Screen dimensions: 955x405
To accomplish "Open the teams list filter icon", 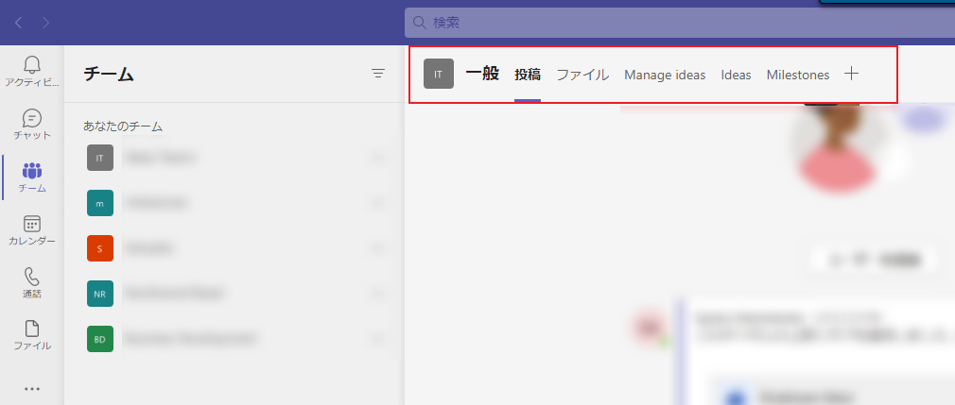I will tap(378, 74).
